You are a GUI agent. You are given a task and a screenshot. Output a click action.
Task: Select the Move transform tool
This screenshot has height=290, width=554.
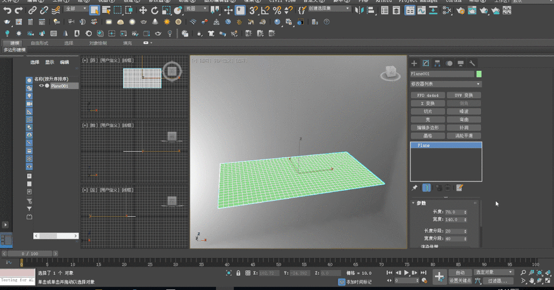[x=143, y=10]
